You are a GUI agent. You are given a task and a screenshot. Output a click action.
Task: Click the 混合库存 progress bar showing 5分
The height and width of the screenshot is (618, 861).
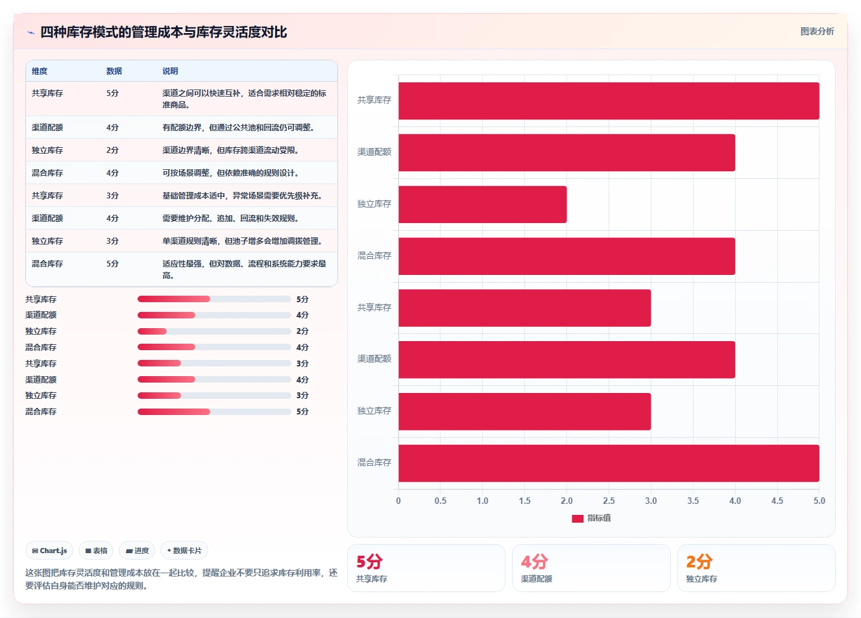(214, 411)
